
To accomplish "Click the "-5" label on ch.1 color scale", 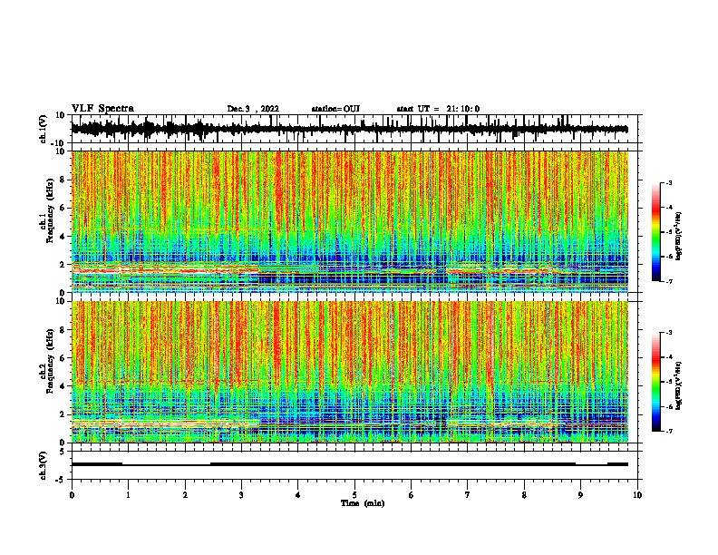I will 669,232.
